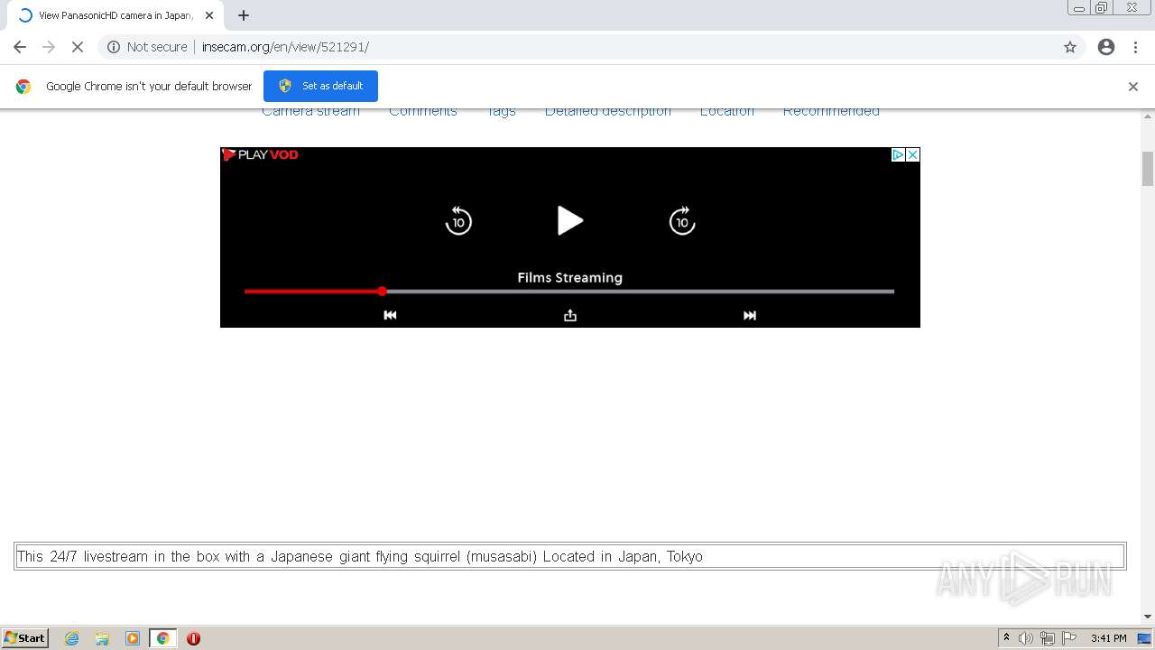Viewport: 1155px width, 650px height.
Task: Click the Films Streaming title text
Action: coord(569,277)
